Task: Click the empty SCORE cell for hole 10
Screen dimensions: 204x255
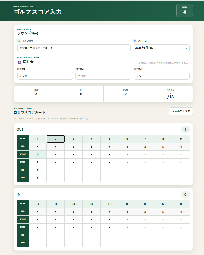Action: click(38, 219)
